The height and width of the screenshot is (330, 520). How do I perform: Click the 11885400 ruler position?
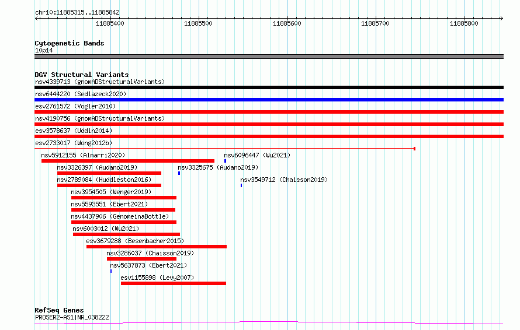pyautogui.click(x=110, y=23)
